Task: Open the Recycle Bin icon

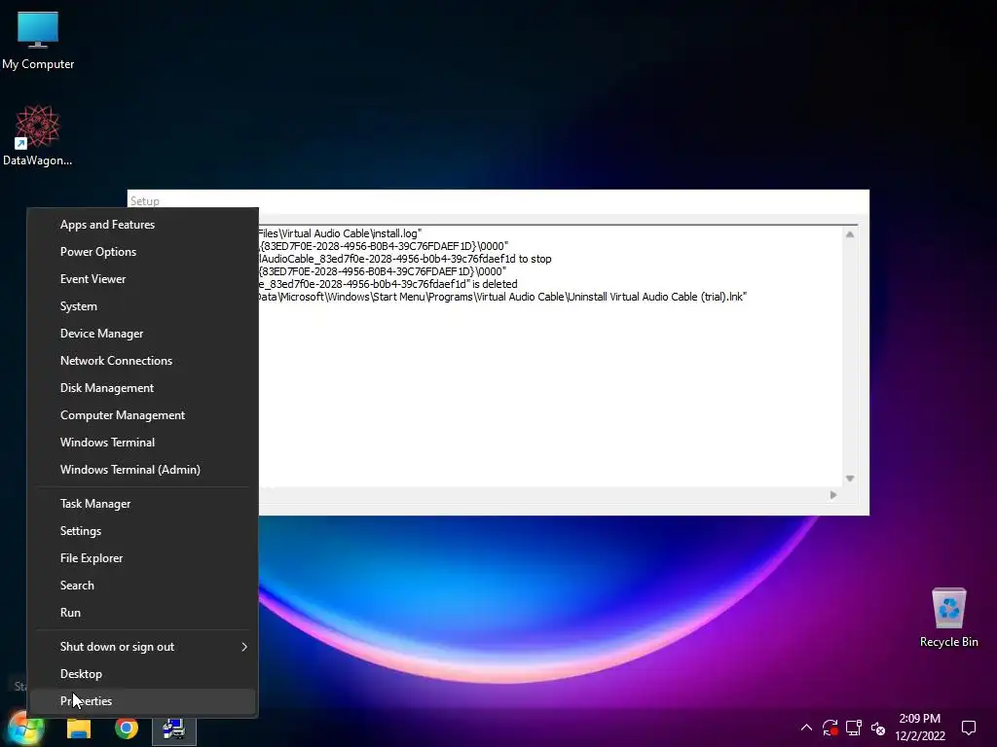Action: point(948,618)
